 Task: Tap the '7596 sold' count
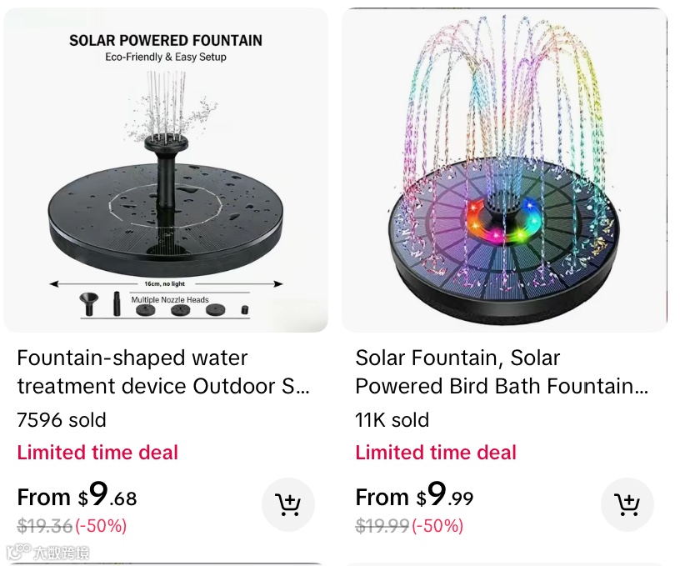click(62, 420)
